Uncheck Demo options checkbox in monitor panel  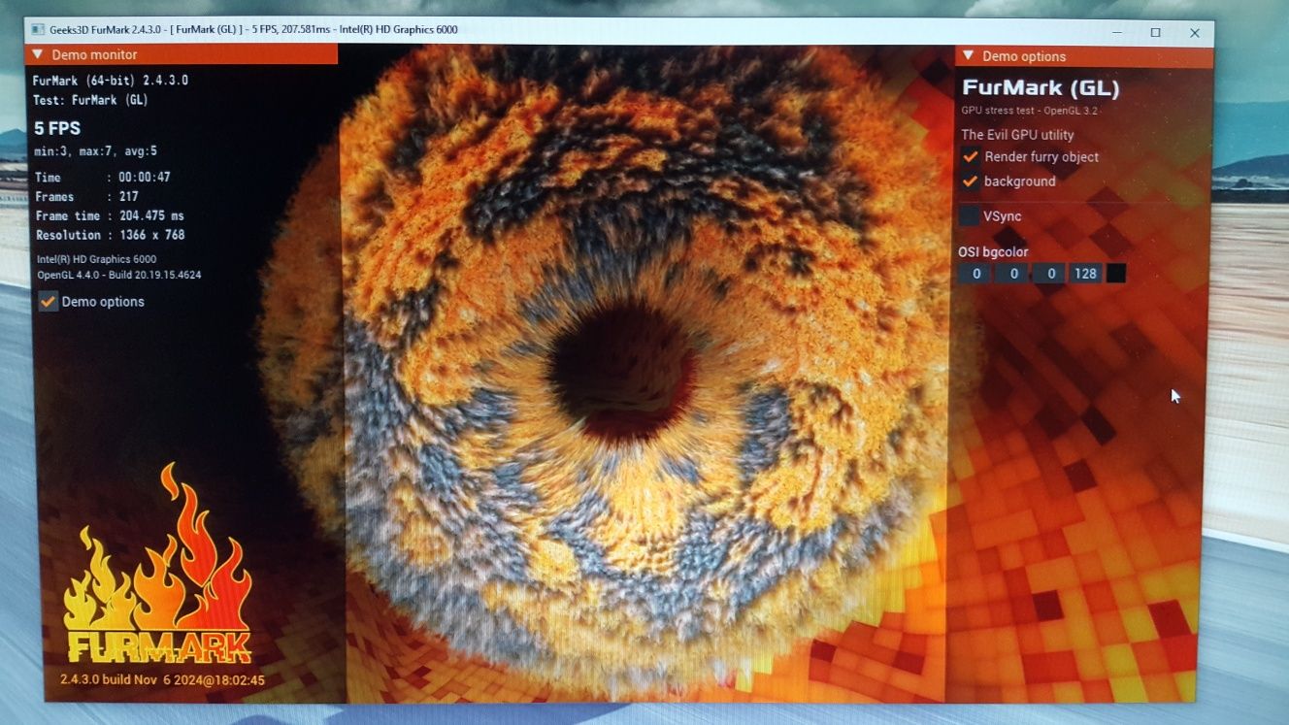(x=49, y=302)
